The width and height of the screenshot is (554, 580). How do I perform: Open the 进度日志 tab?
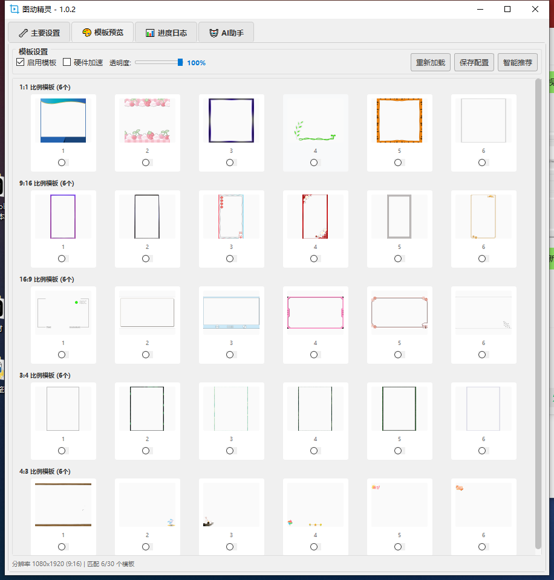(x=166, y=33)
